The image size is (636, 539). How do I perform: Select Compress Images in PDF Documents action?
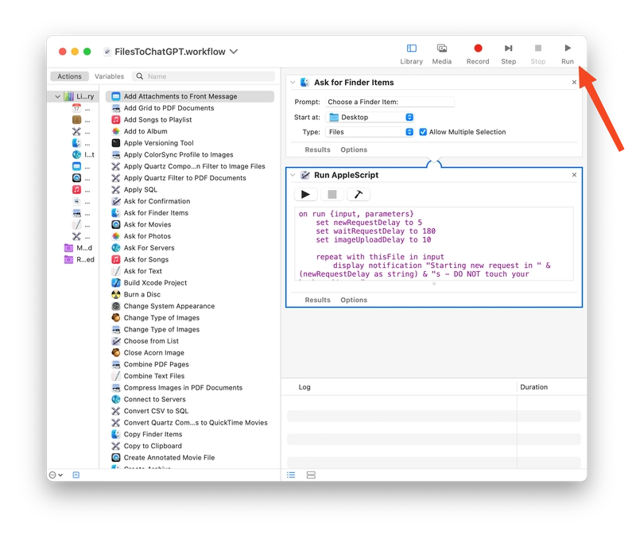(183, 388)
